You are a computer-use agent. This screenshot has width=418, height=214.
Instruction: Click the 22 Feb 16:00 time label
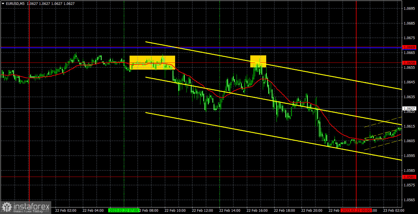point(257,210)
